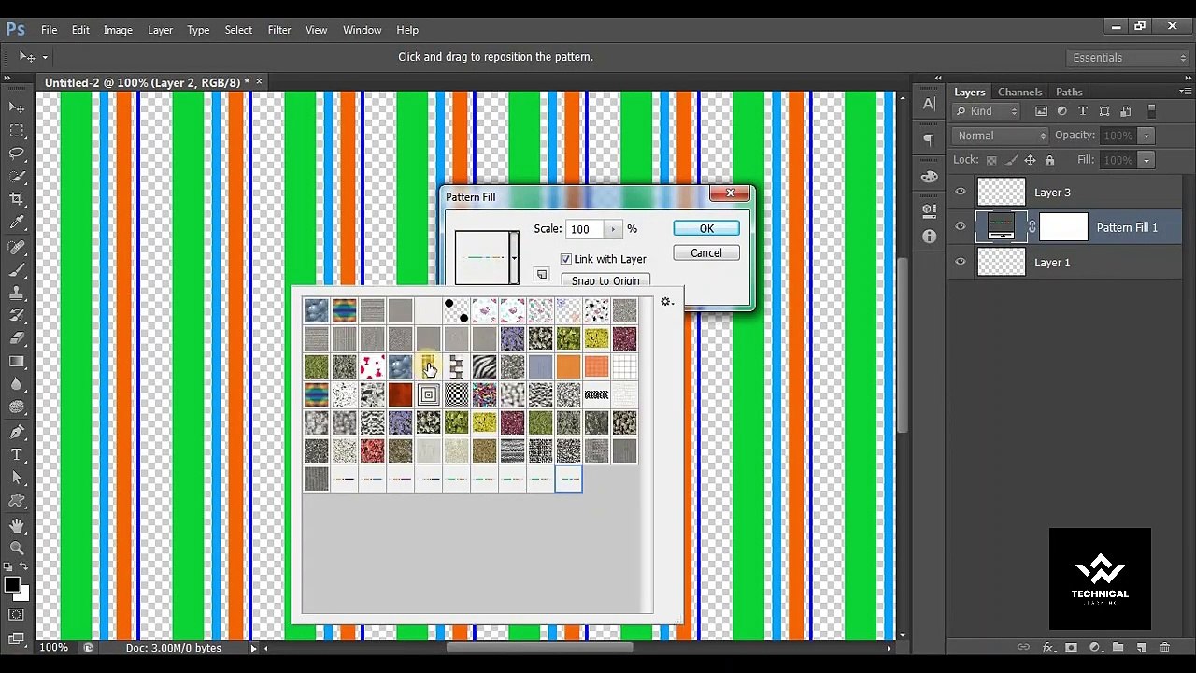This screenshot has height=673, width=1196.
Task: Select the Hand tool
Action: 17,525
